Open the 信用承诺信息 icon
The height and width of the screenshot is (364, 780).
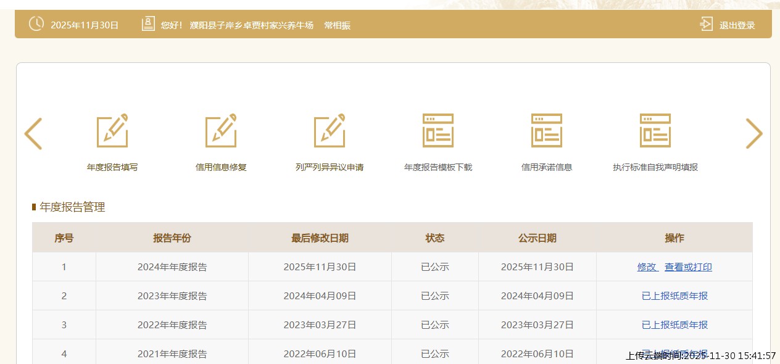pos(547,131)
